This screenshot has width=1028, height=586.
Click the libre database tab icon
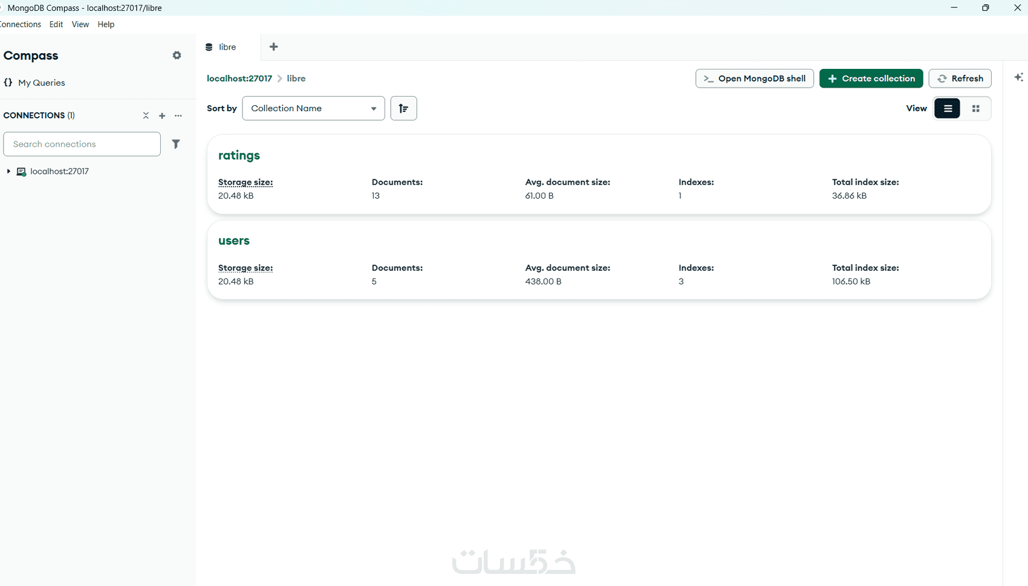pos(209,47)
